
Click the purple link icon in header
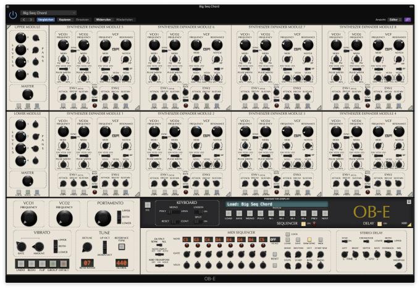point(408,20)
